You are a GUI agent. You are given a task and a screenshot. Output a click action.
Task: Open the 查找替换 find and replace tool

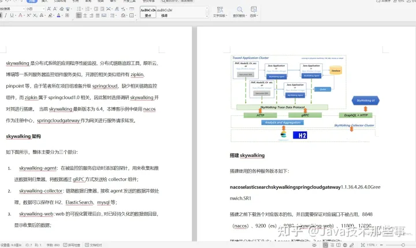[240, 12]
